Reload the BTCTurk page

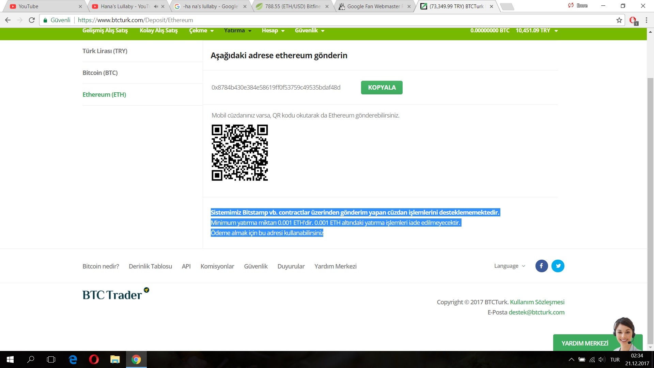[x=32, y=20]
